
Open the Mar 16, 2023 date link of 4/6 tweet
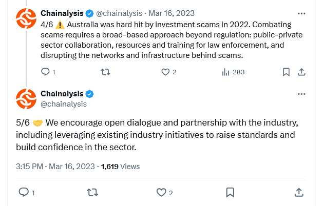tap(172, 13)
